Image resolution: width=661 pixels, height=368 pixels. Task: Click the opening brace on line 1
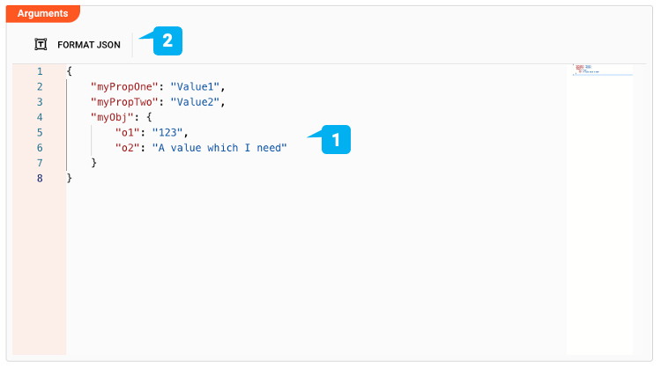[70, 70]
